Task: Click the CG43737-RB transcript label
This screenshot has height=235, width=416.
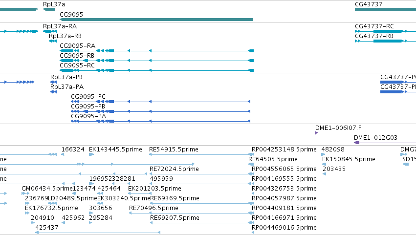Action: (x=374, y=36)
